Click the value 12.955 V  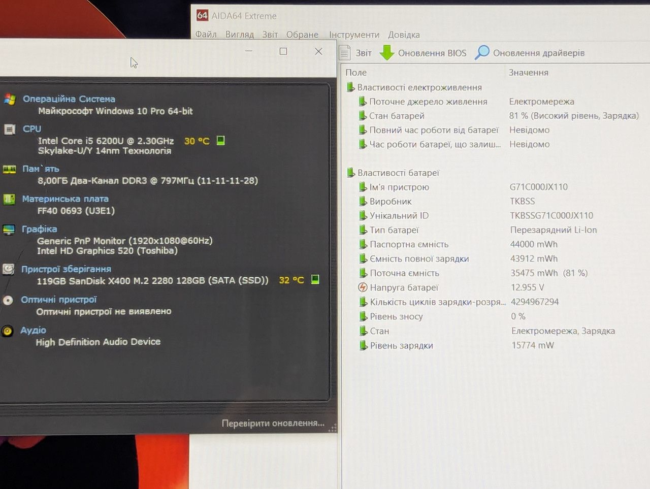pos(527,287)
